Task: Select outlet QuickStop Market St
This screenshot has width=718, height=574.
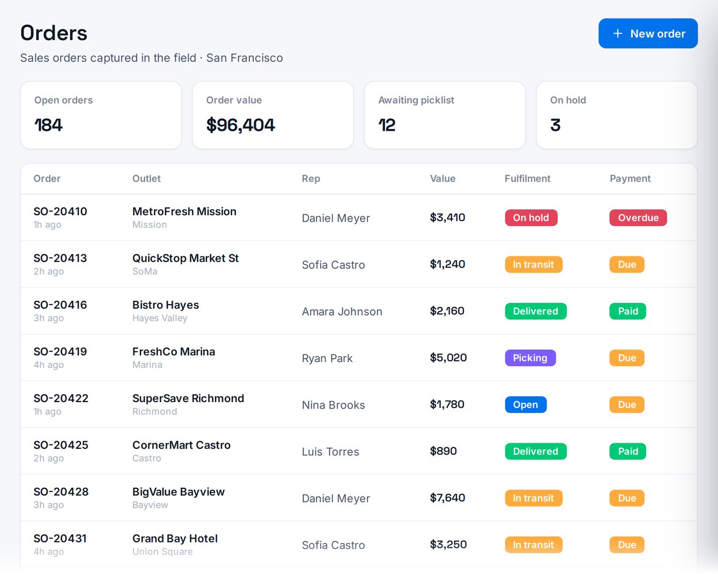Action: pyautogui.click(x=185, y=258)
